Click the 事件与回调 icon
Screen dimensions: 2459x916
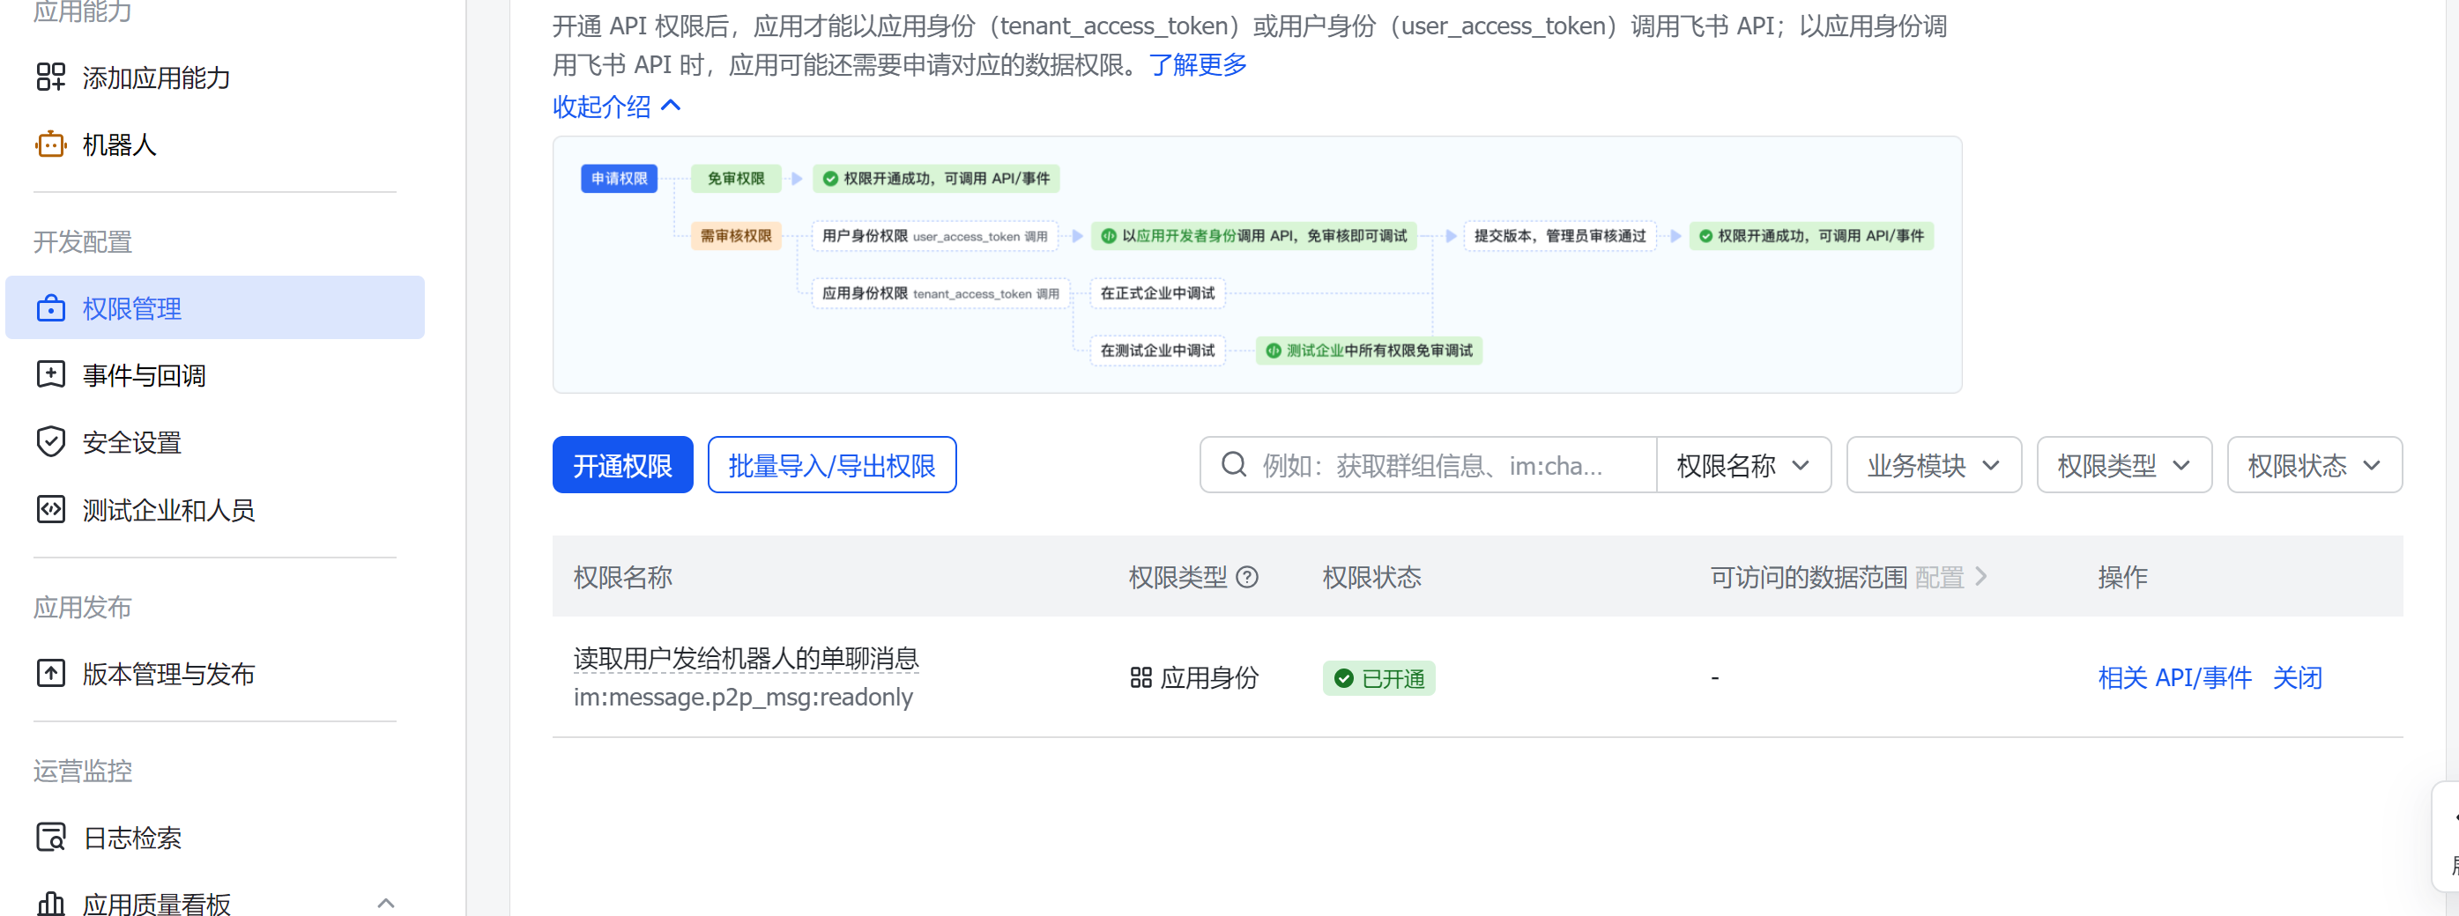pos(50,375)
